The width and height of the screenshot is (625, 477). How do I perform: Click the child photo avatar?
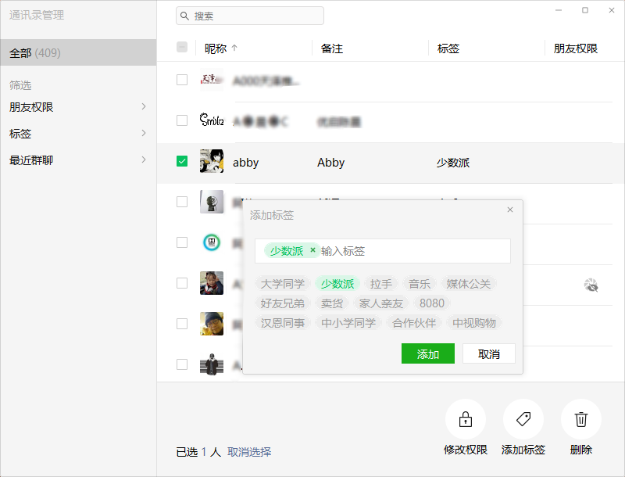[212, 283]
